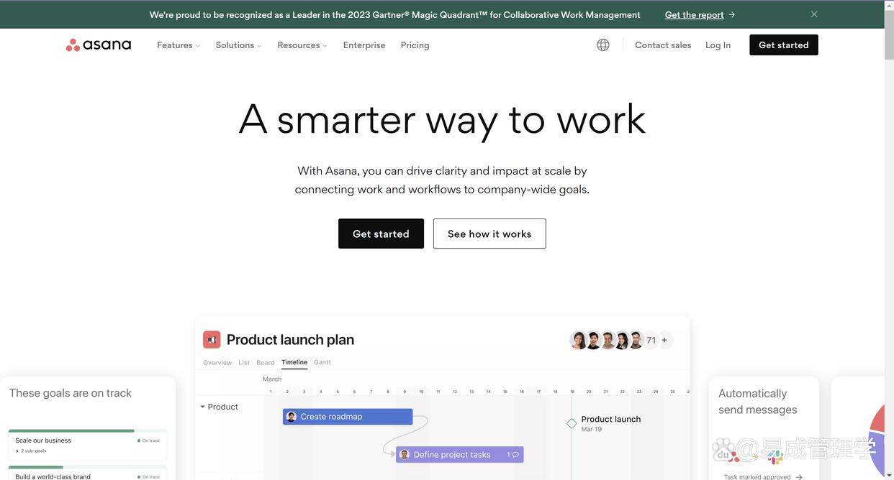The height and width of the screenshot is (480, 894).
Task: Switch to the Board tab
Action: (x=266, y=363)
